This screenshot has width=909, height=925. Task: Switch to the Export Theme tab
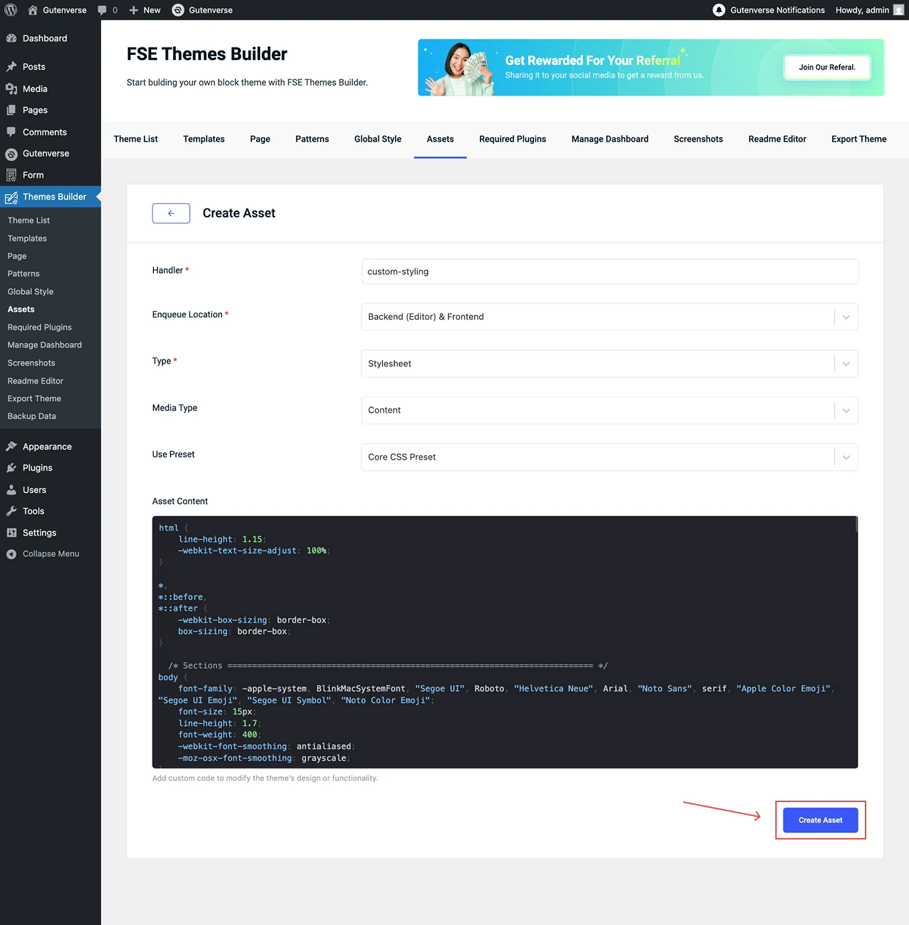[x=859, y=139]
